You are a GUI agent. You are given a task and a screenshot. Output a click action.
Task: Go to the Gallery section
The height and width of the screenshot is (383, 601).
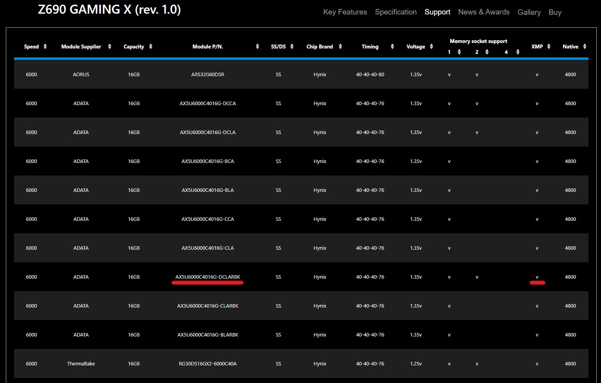click(x=529, y=13)
